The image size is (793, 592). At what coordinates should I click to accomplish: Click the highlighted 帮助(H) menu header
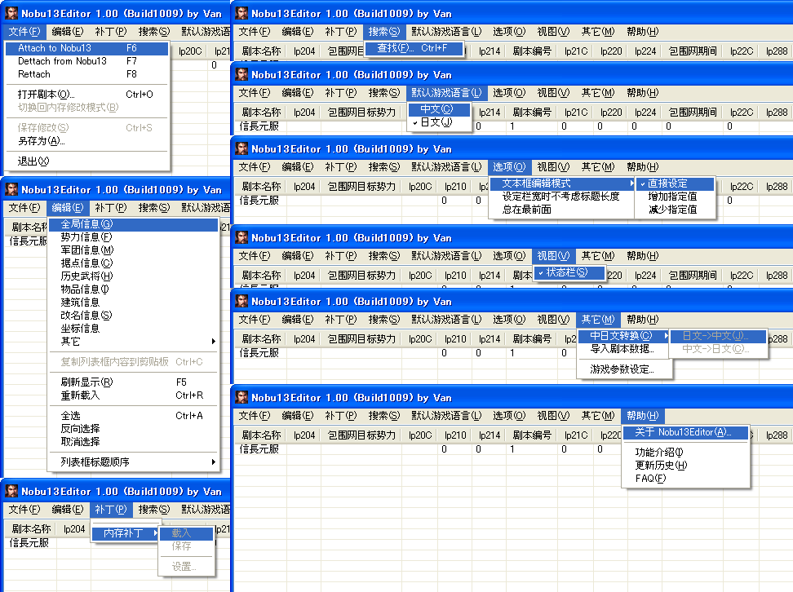643,416
